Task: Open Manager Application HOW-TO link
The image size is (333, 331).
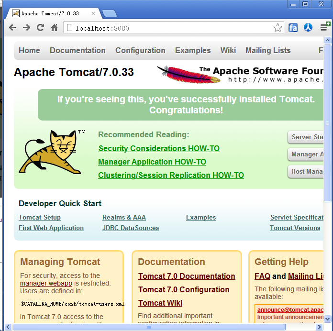Action: click(x=152, y=162)
